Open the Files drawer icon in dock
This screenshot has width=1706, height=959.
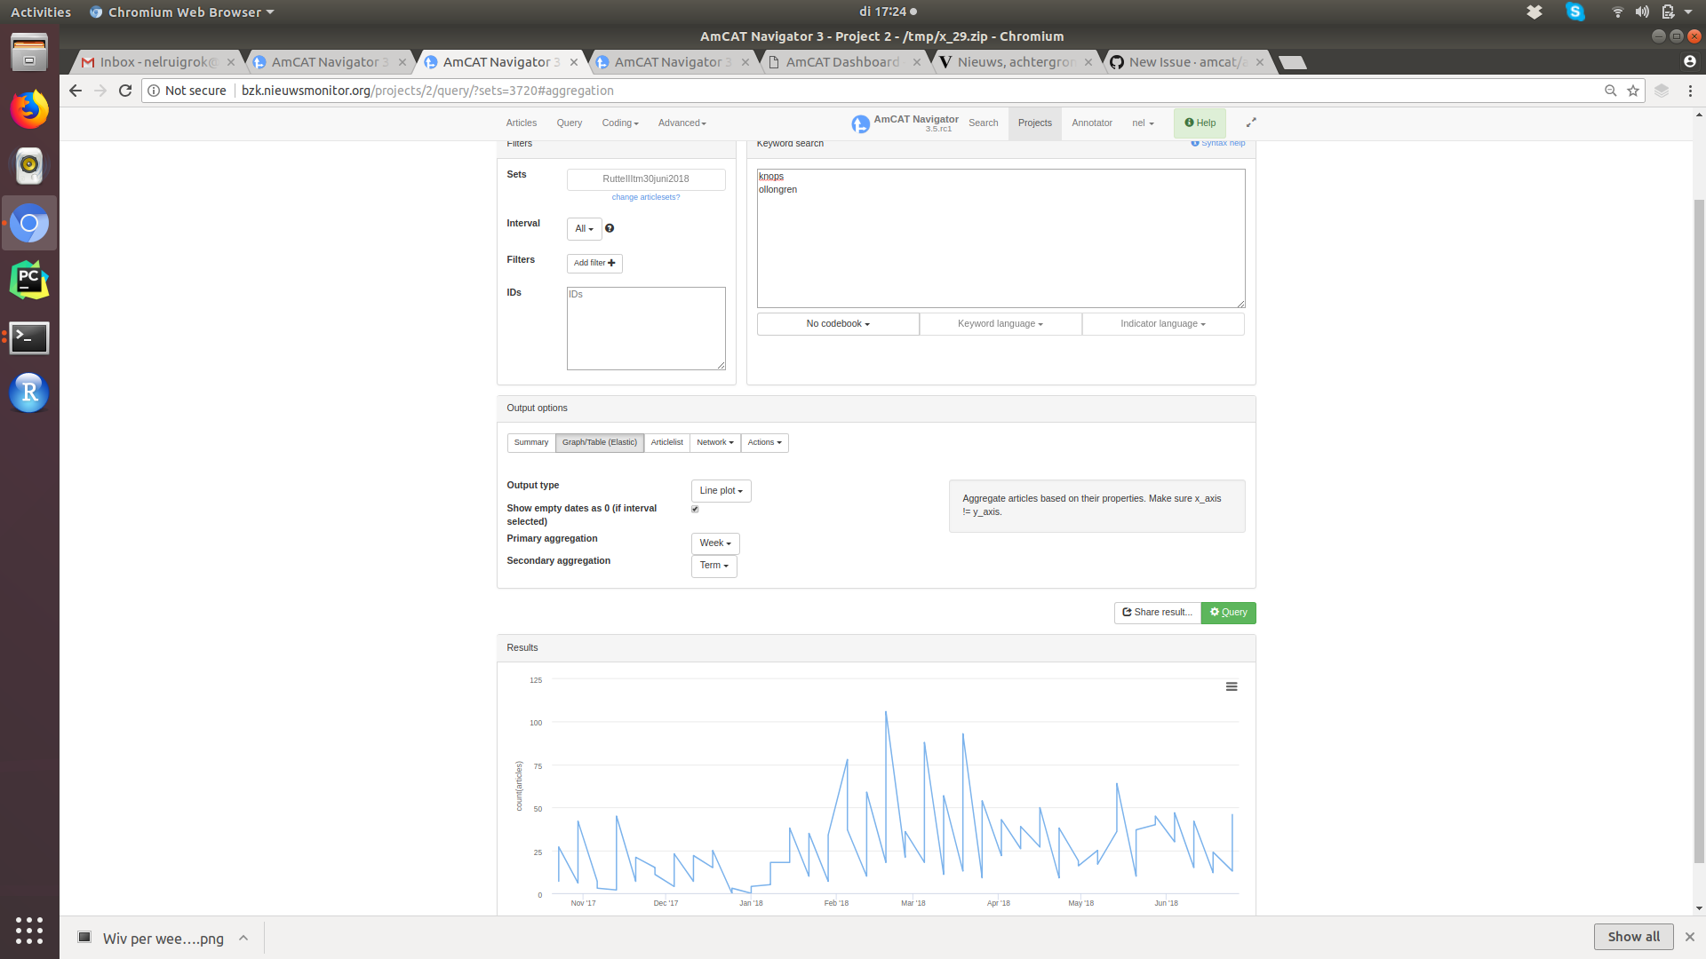(x=29, y=52)
